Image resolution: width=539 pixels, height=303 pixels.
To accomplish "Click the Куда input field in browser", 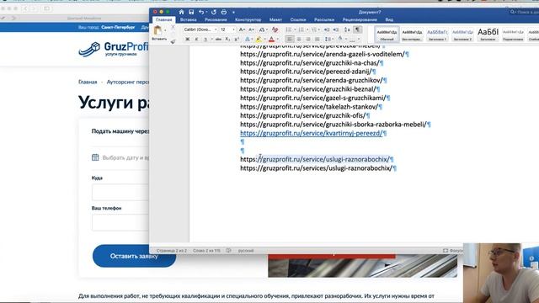I will (x=120, y=192).
